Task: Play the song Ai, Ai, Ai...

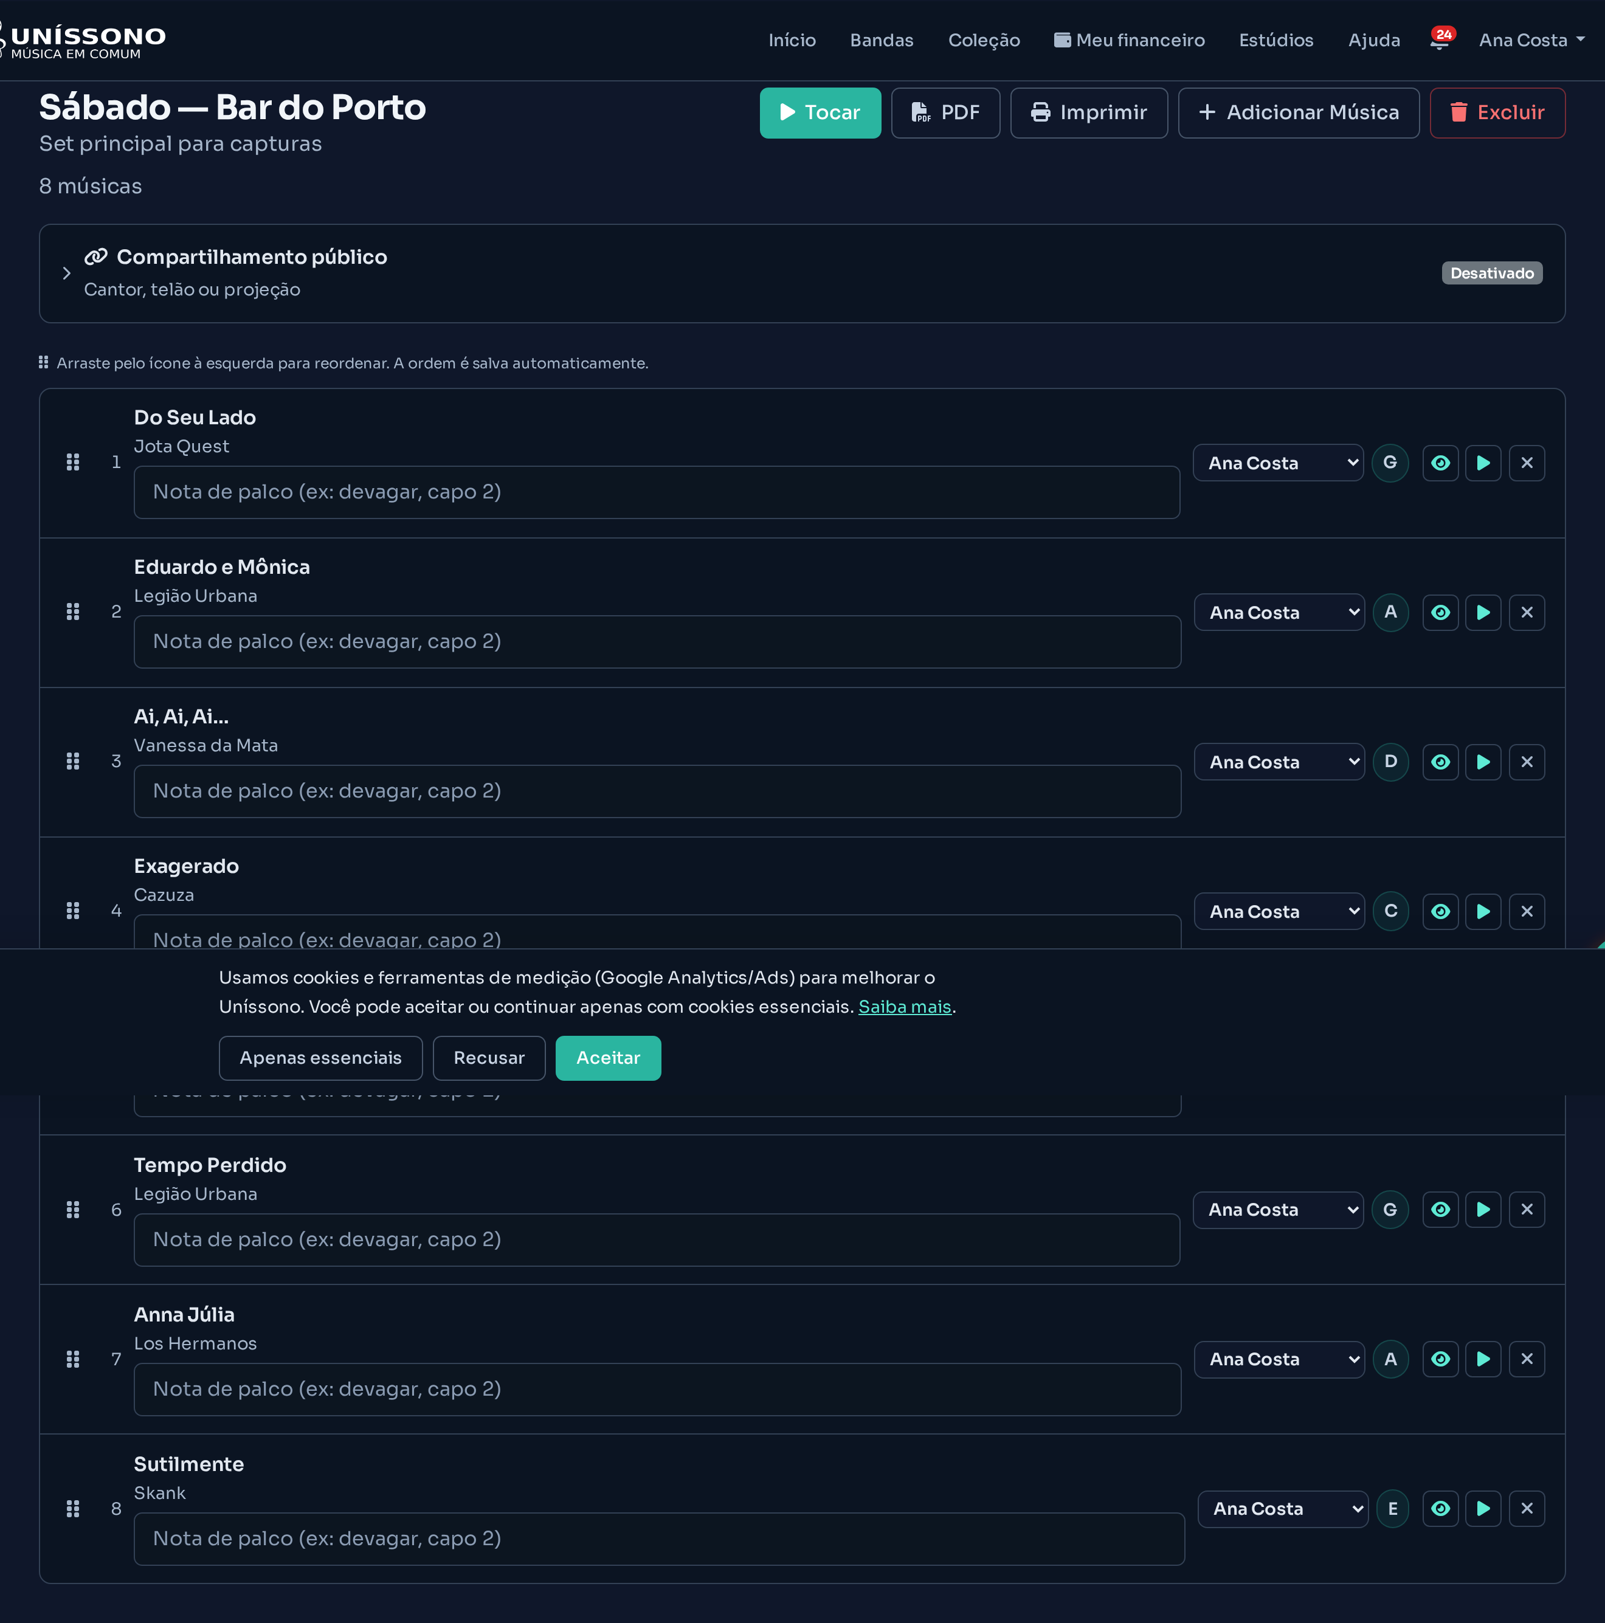Action: pyautogui.click(x=1483, y=762)
